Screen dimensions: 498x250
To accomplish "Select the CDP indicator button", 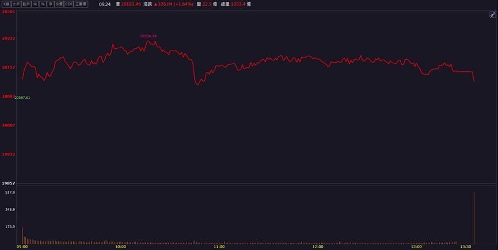I will [69, 4].
